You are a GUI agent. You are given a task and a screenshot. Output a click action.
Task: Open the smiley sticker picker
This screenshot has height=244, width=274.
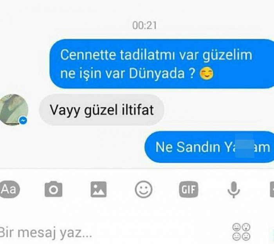(x=144, y=189)
